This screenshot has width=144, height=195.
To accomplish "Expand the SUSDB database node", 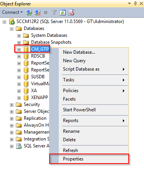I will 19,77.
